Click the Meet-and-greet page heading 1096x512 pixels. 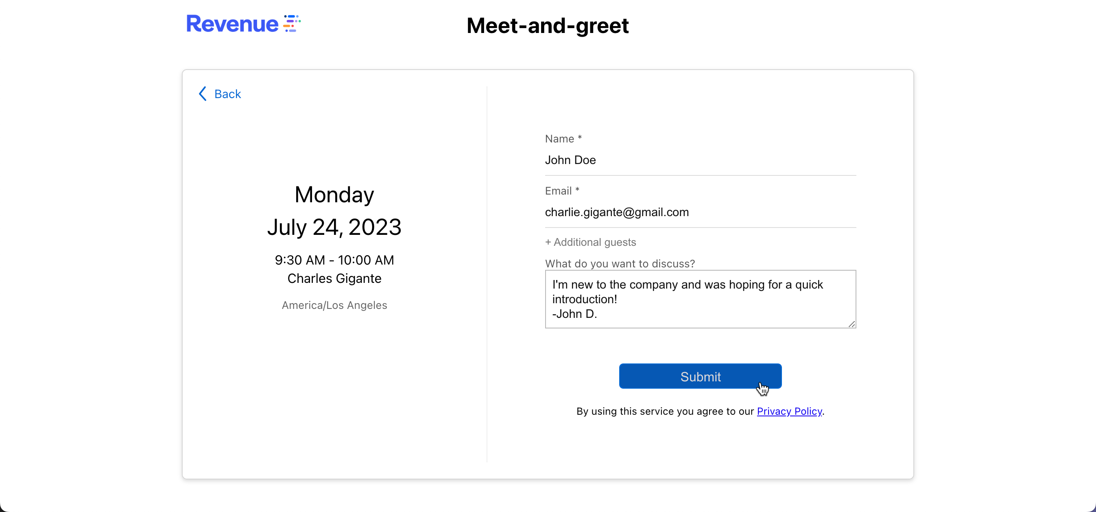548,26
